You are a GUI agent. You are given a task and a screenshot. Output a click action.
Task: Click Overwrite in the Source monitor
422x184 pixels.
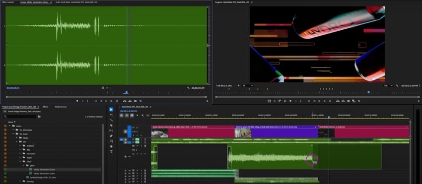pyautogui.click(x=130, y=101)
